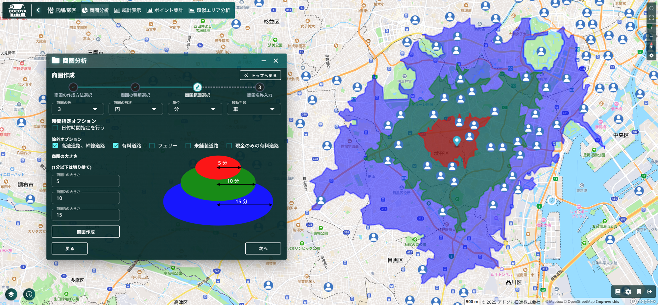Open the bookmark icon in bottom toolbar
Viewport: 658px width, 305px height.
pyautogui.click(x=639, y=292)
